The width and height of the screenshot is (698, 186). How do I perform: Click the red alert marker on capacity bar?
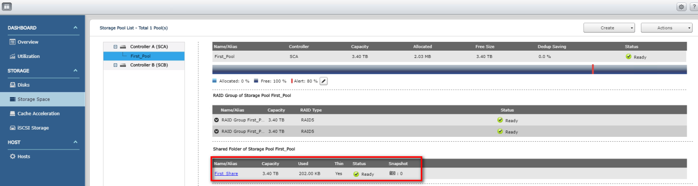point(593,69)
